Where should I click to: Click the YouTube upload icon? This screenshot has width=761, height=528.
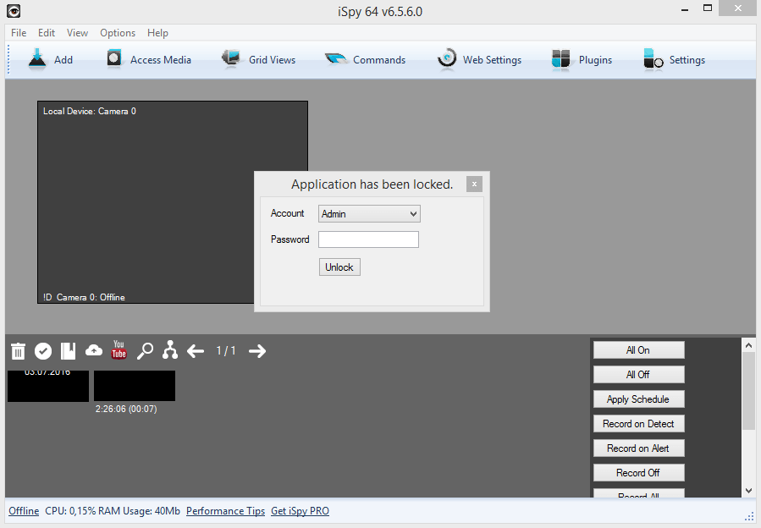(119, 349)
